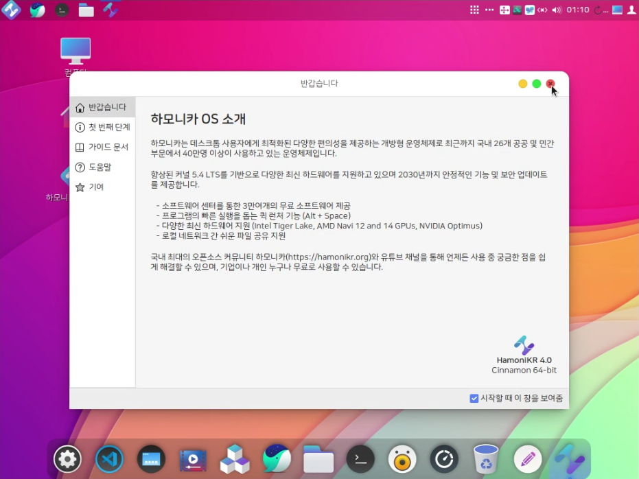Open System Settings gear in the dock

tap(67, 459)
